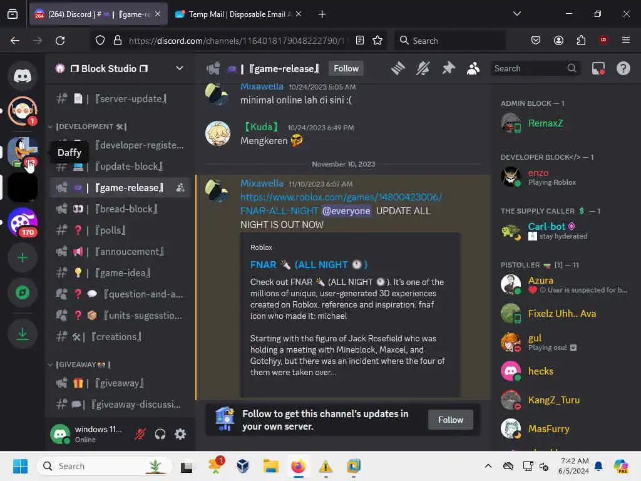The image size is (641, 481).
Task: Click the Firefox search bar
Action: (x=449, y=41)
